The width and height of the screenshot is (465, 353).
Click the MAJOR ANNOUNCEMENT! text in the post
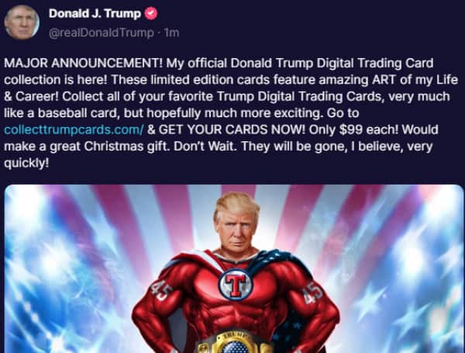[84, 64]
